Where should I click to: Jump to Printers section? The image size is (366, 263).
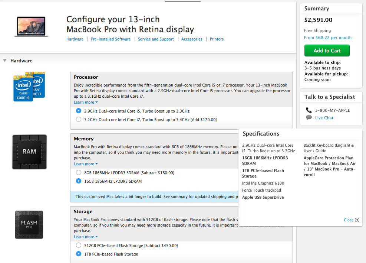tap(217, 39)
